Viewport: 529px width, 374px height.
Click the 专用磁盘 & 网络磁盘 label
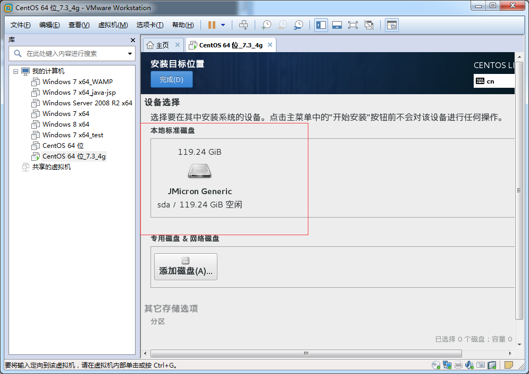click(185, 238)
